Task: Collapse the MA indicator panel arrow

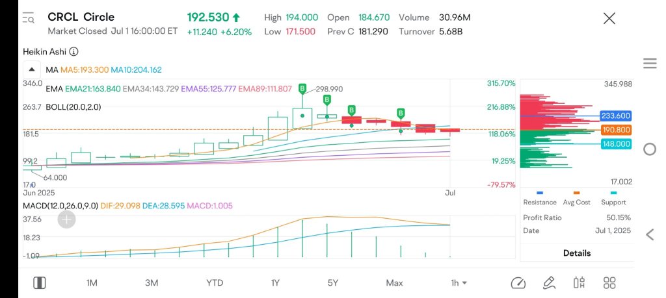Action: [32, 69]
